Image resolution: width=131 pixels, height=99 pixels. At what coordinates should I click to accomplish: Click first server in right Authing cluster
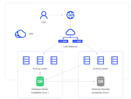pyautogui.click(x=87, y=60)
